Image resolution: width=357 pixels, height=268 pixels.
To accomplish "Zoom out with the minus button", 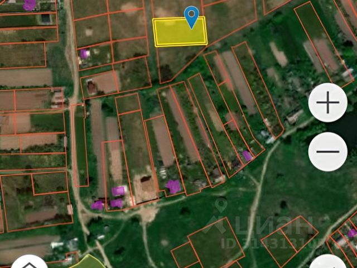I will coord(327,151).
